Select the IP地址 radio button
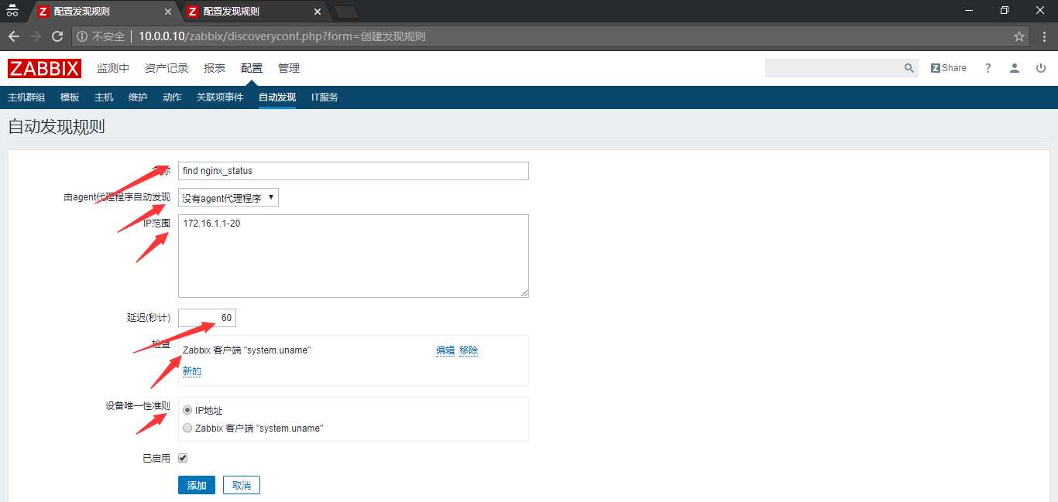Image resolution: width=1058 pixels, height=502 pixels. coord(187,410)
